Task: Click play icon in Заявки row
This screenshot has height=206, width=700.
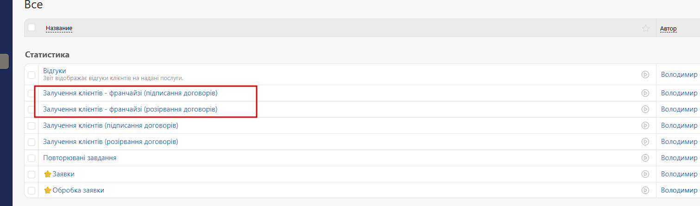Action: tap(645, 174)
